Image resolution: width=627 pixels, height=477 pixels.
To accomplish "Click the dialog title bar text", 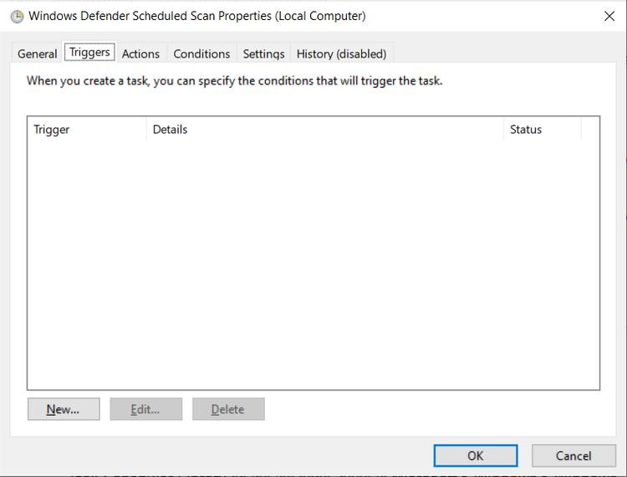I will [196, 16].
